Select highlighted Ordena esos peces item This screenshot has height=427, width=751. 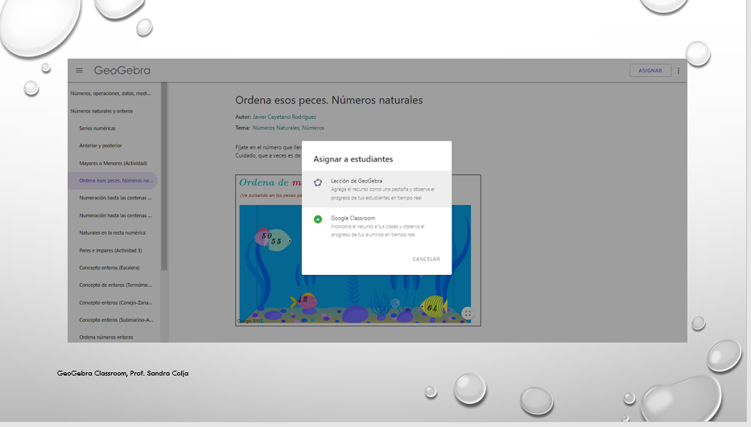pyautogui.click(x=113, y=180)
